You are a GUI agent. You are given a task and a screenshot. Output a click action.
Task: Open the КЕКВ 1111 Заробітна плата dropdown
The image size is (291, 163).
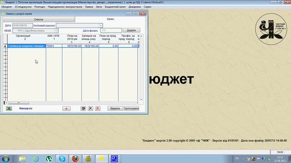[x=56, y=31]
